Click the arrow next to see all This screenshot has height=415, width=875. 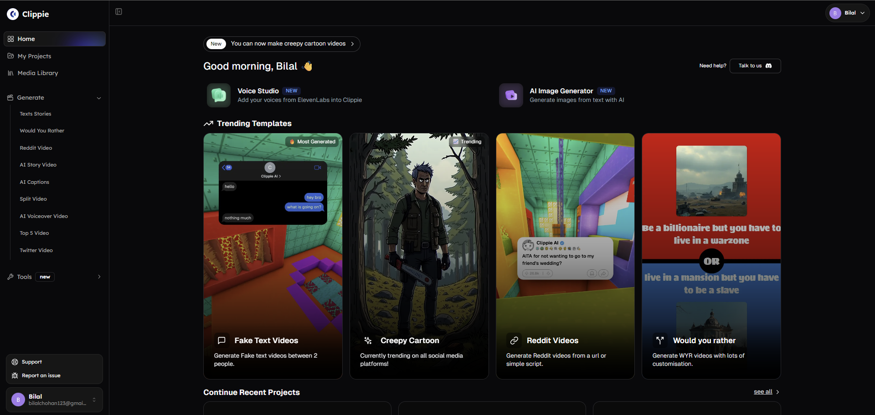[777, 392]
